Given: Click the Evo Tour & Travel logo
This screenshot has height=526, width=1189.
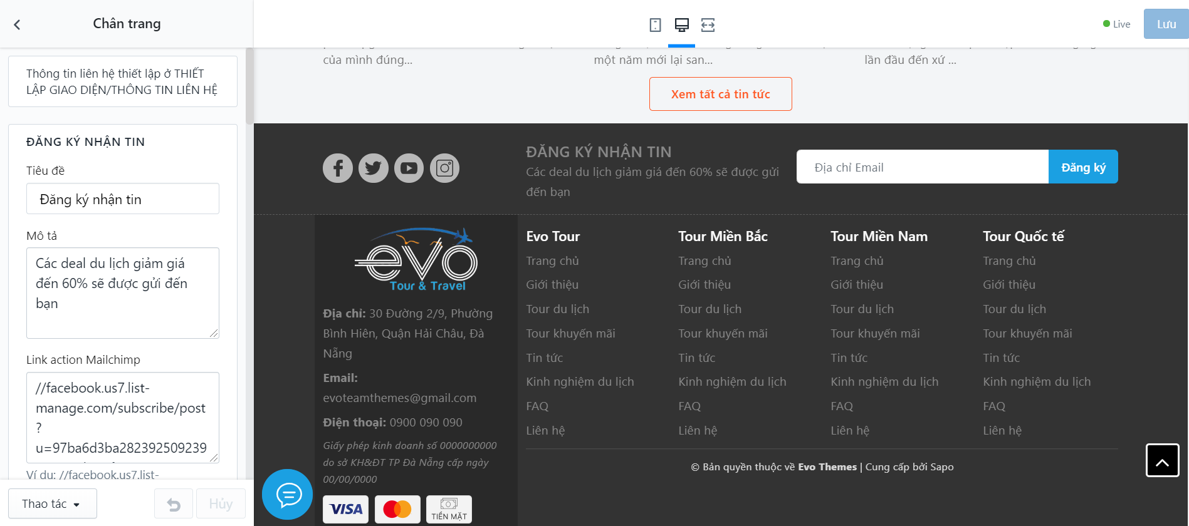Looking at the screenshot, I should click(x=416, y=260).
